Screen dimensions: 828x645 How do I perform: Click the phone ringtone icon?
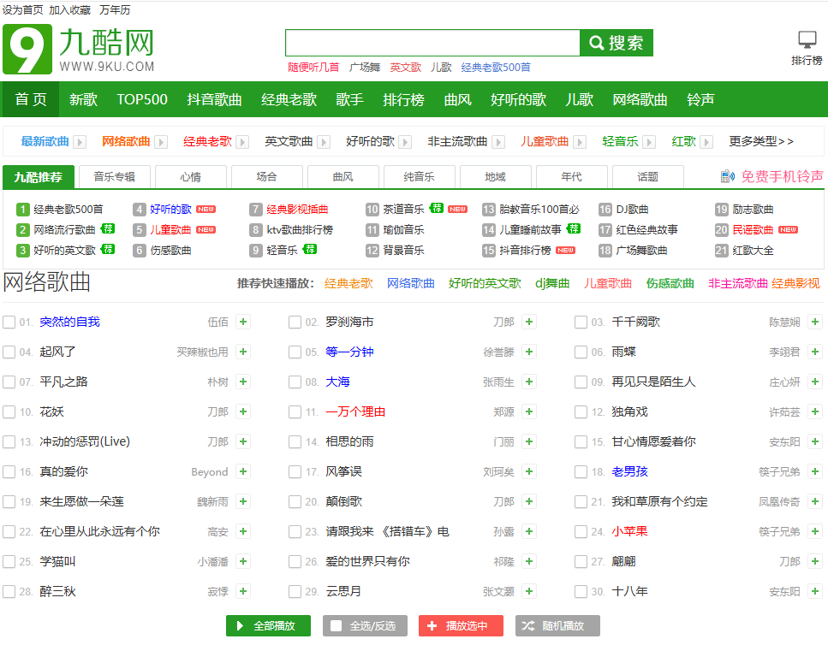tap(728, 176)
